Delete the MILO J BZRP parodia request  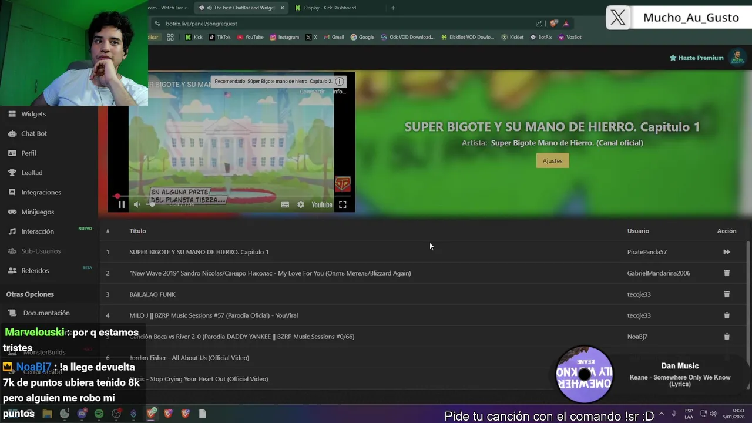tap(727, 315)
